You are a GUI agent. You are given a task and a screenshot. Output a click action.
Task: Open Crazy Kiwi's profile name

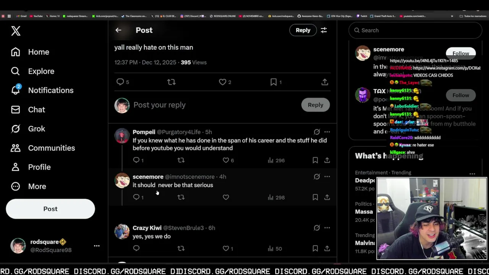tap(147, 228)
